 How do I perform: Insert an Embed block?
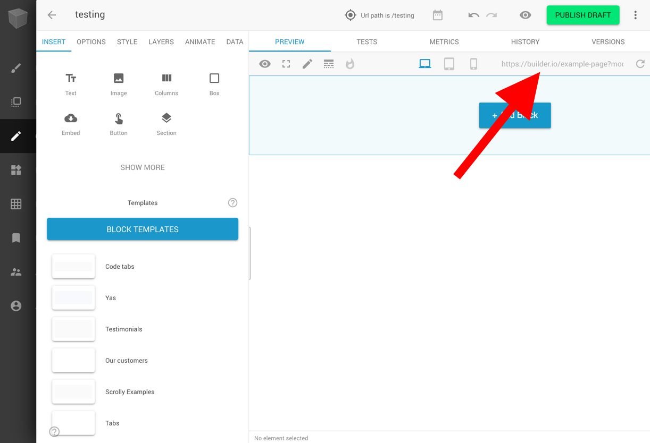tap(71, 124)
